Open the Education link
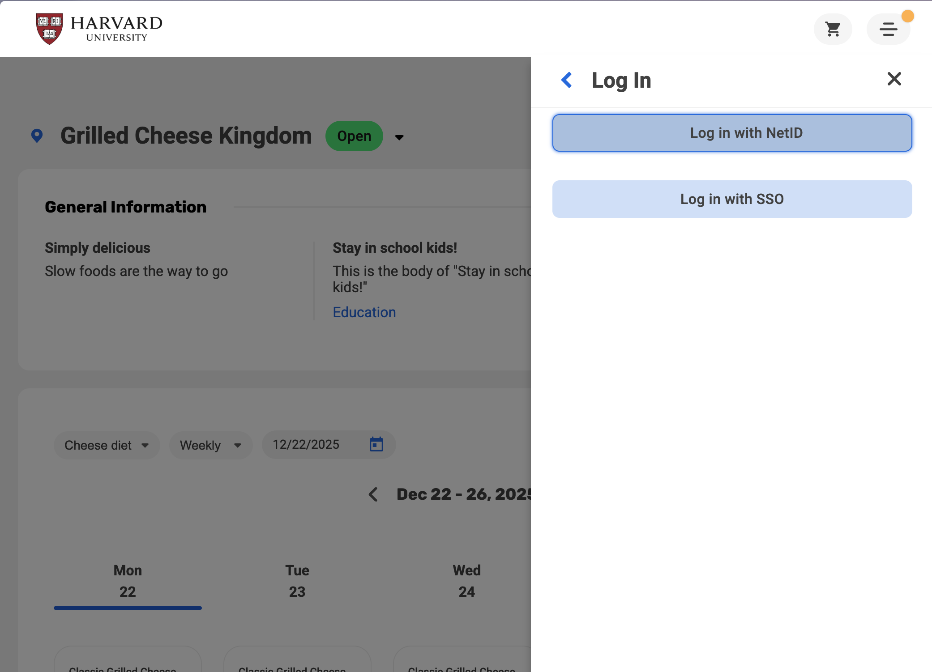 pyautogui.click(x=364, y=312)
